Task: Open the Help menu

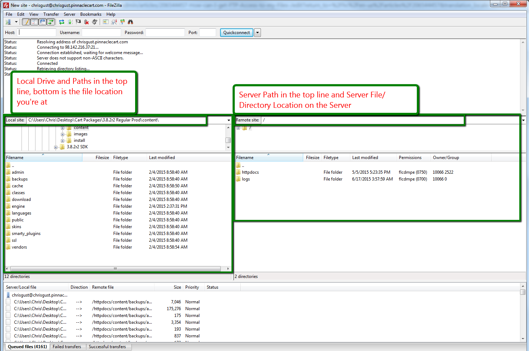Action: tap(111, 14)
